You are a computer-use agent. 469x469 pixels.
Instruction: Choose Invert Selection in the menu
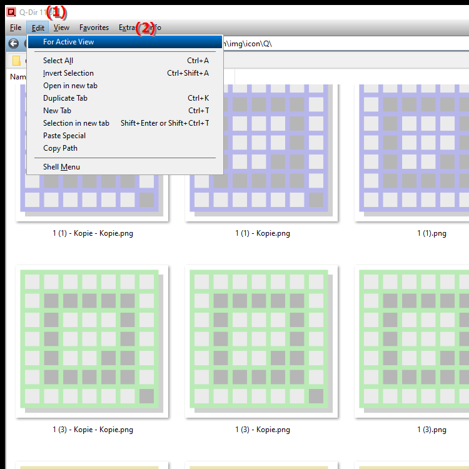[x=125, y=73]
